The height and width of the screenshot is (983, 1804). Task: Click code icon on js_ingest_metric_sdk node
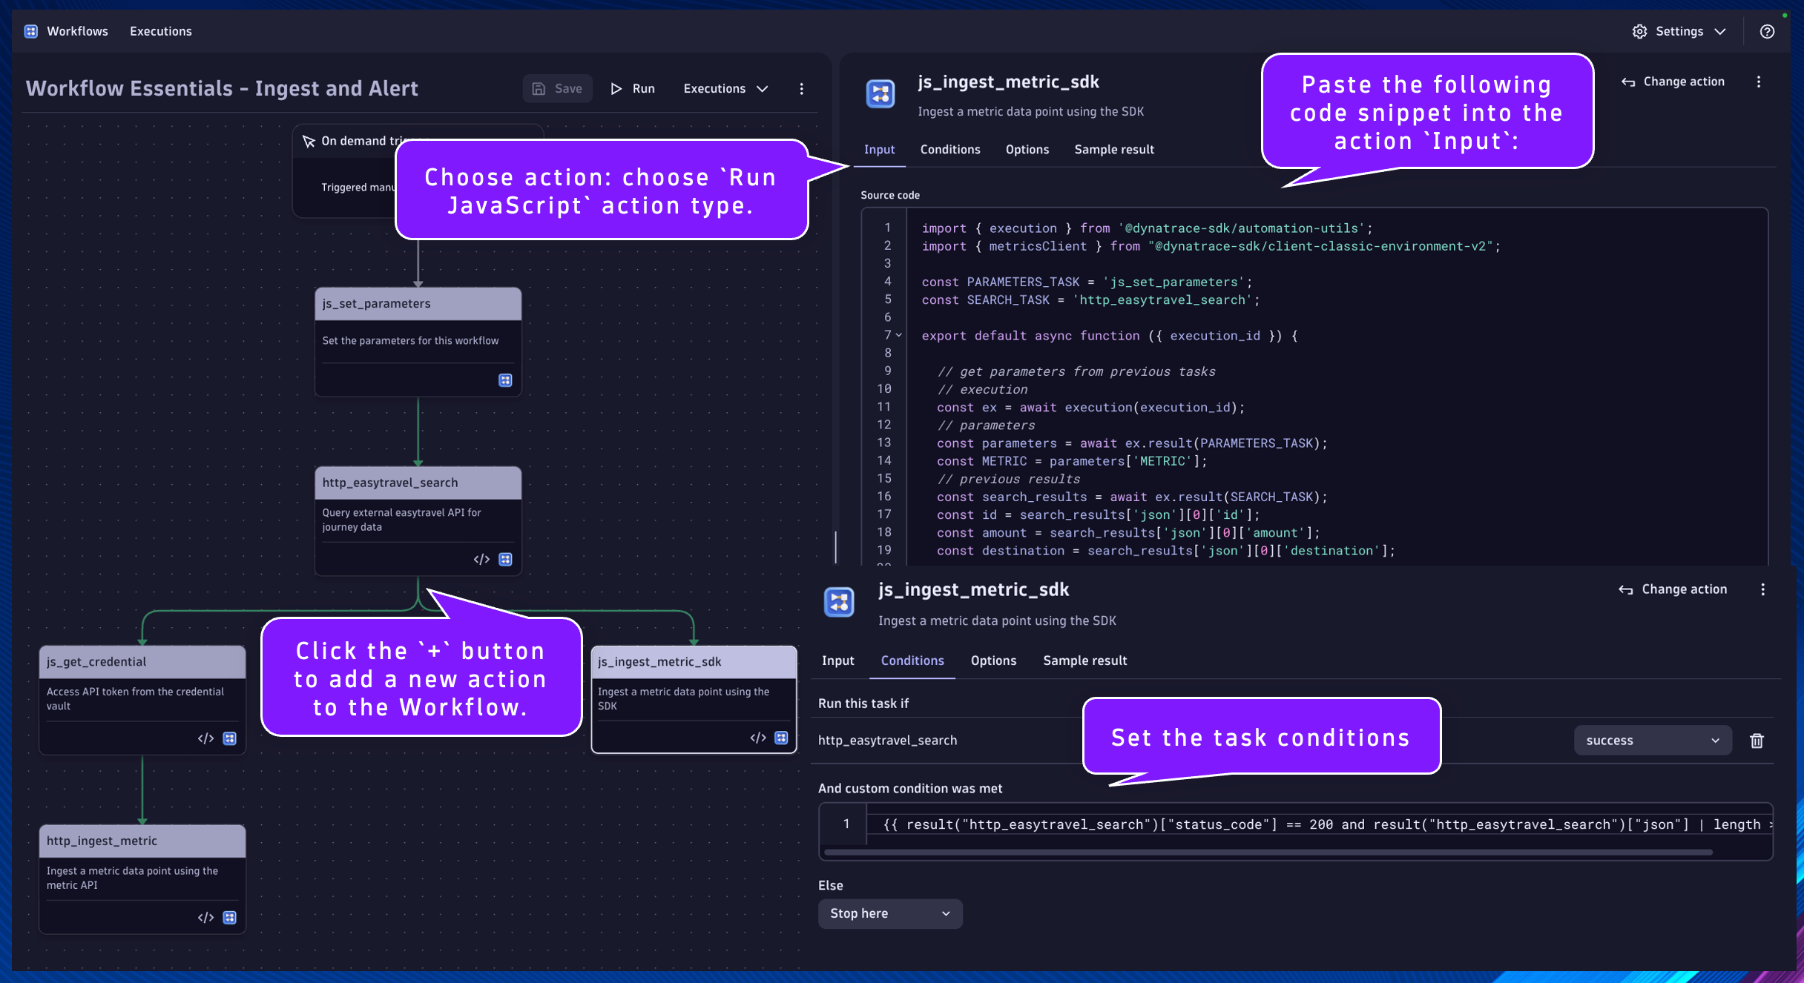pos(757,738)
